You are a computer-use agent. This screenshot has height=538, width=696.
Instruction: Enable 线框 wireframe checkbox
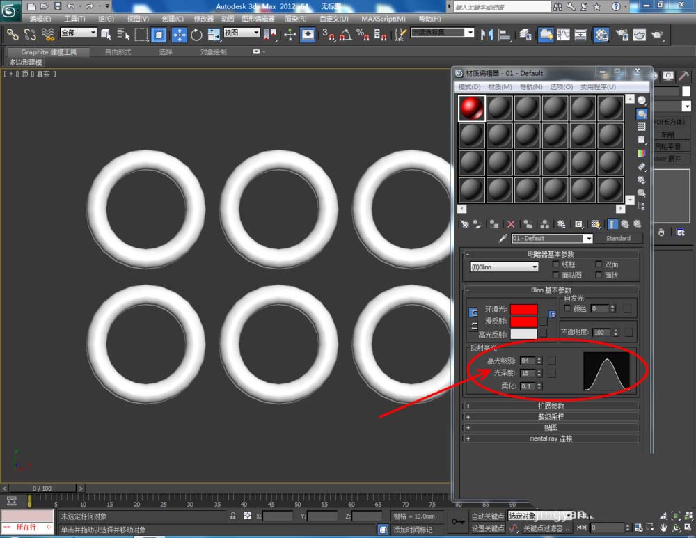(x=555, y=264)
